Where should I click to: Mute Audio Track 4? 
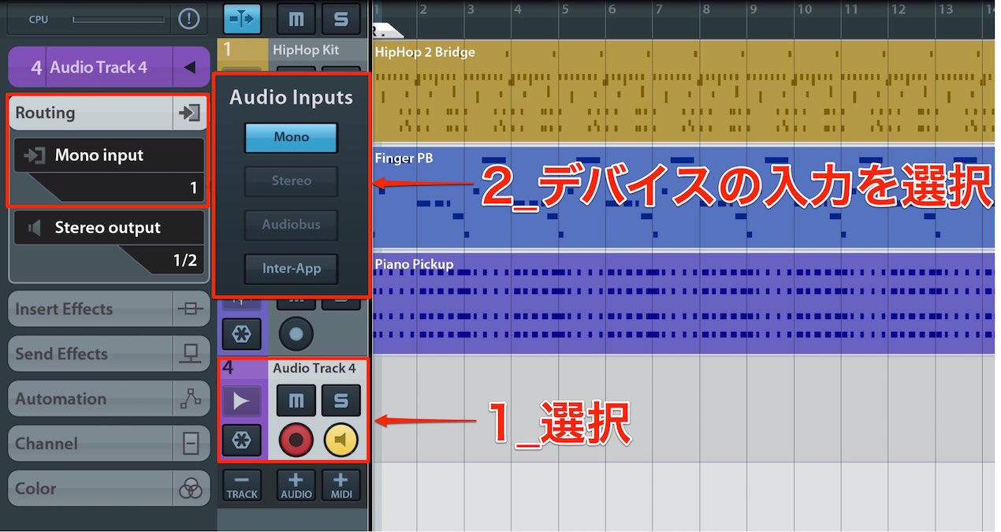pos(296,401)
